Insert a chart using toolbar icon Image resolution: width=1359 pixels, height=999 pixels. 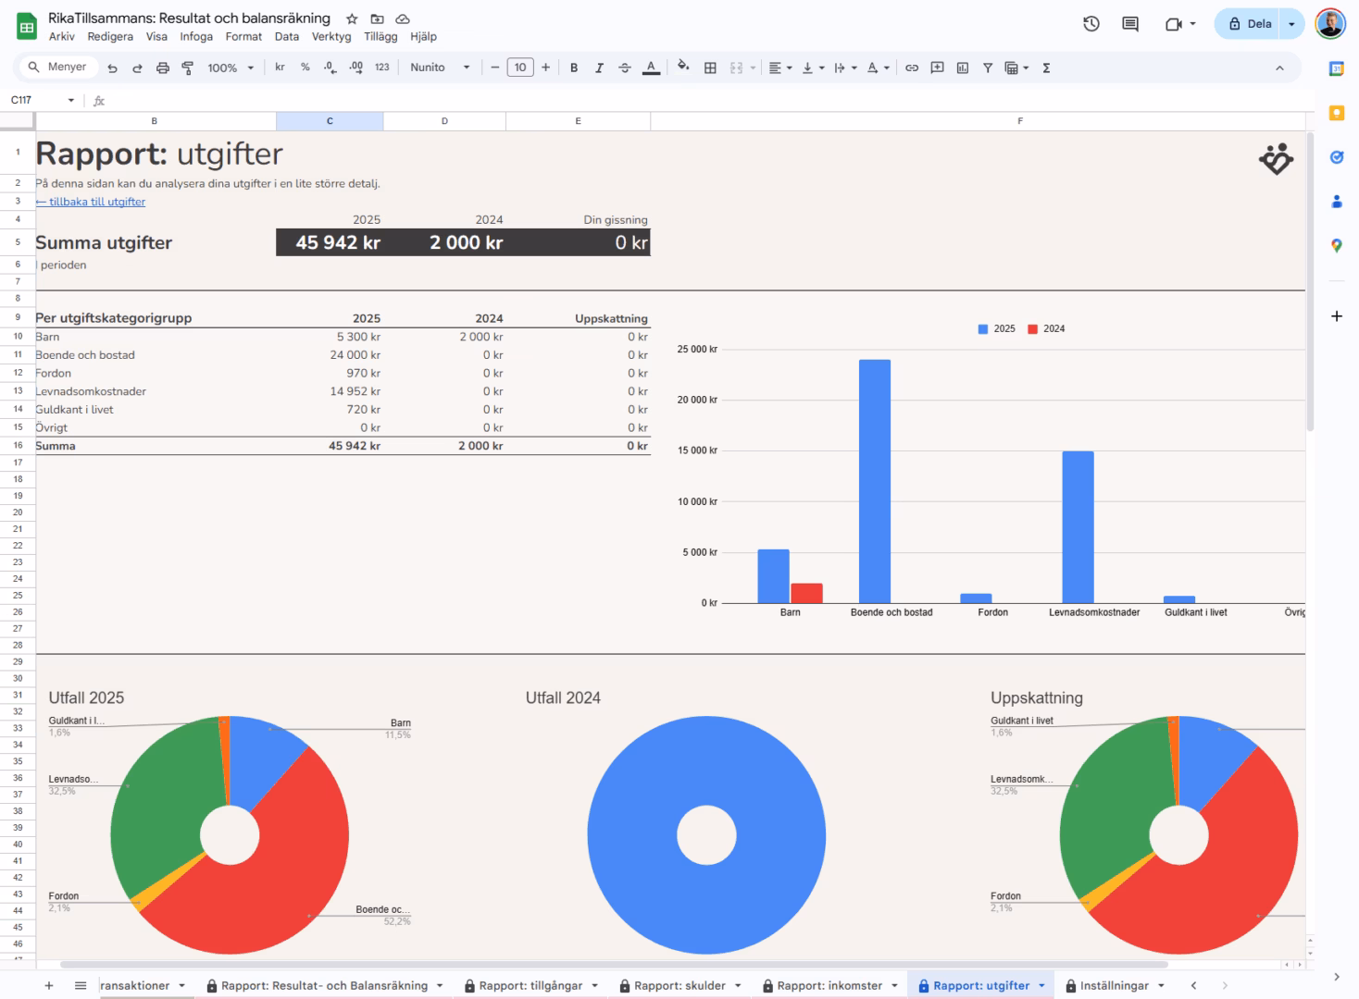click(963, 68)
